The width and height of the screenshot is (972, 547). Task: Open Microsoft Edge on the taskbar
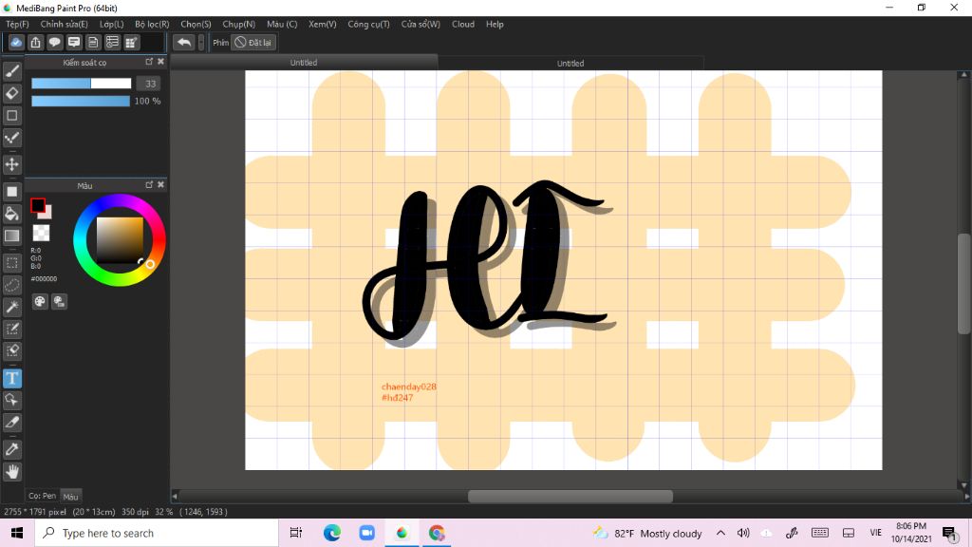click(332, 533)
